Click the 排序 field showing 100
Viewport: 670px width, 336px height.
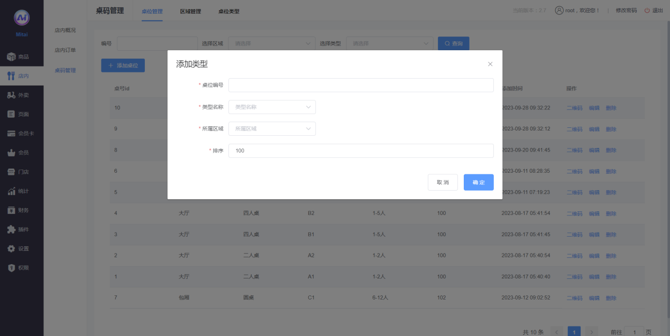tap(361, 151)
